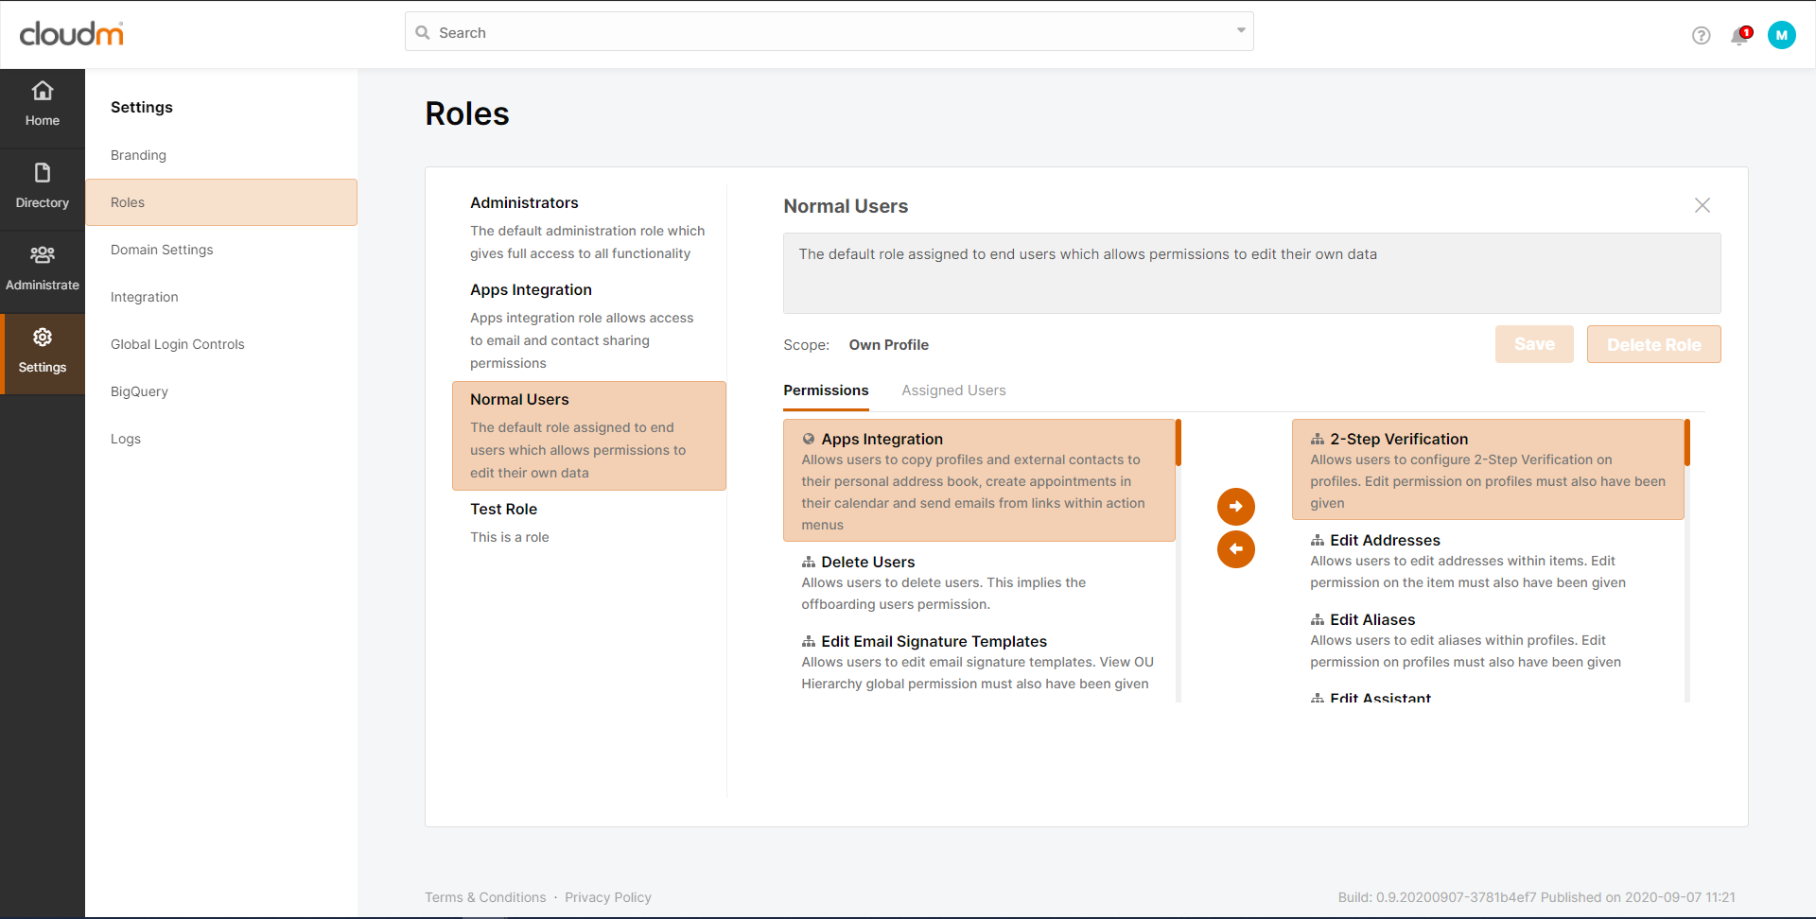Screen dimensions: 1816x919
Task: Close the Normal Users role panel
Action: coord(1702,205)
